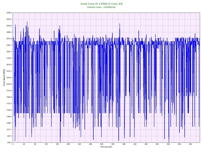Click the y-axis value 1396.2

9,116
